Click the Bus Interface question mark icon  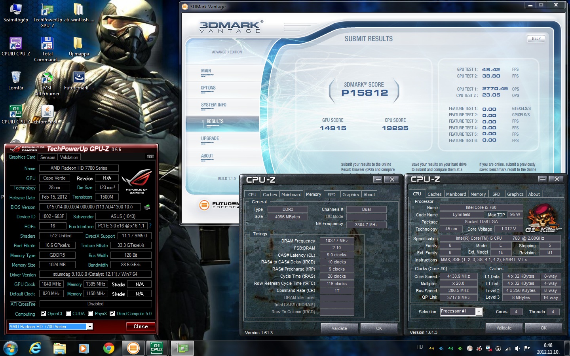[x=150, y=226]
